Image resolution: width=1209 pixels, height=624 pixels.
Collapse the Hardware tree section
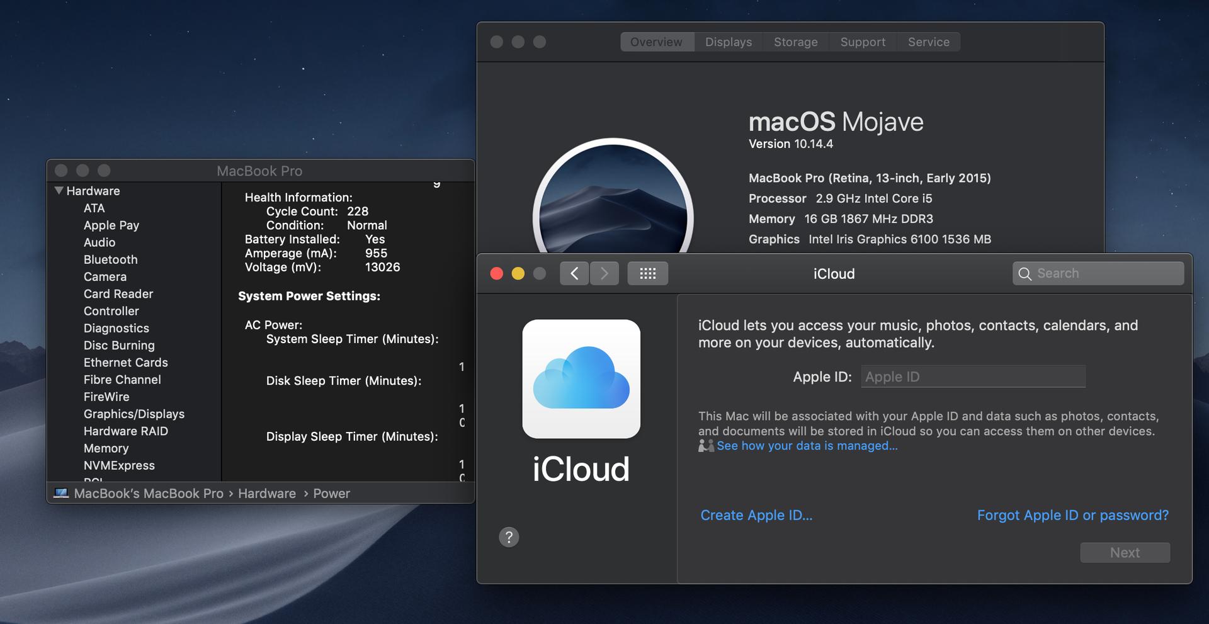tap(59, 190)
